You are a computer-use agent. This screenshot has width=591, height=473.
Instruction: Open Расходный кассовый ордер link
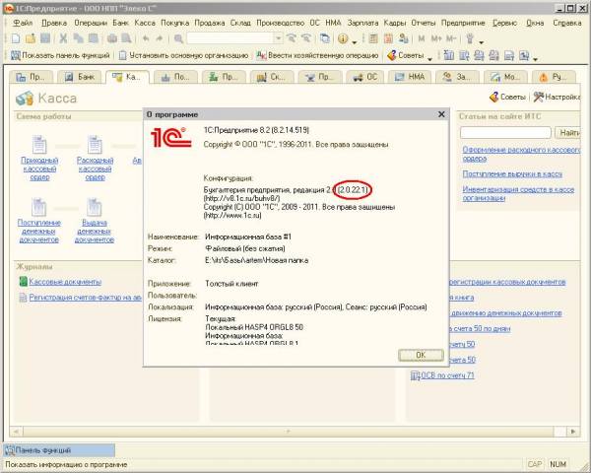95,169
